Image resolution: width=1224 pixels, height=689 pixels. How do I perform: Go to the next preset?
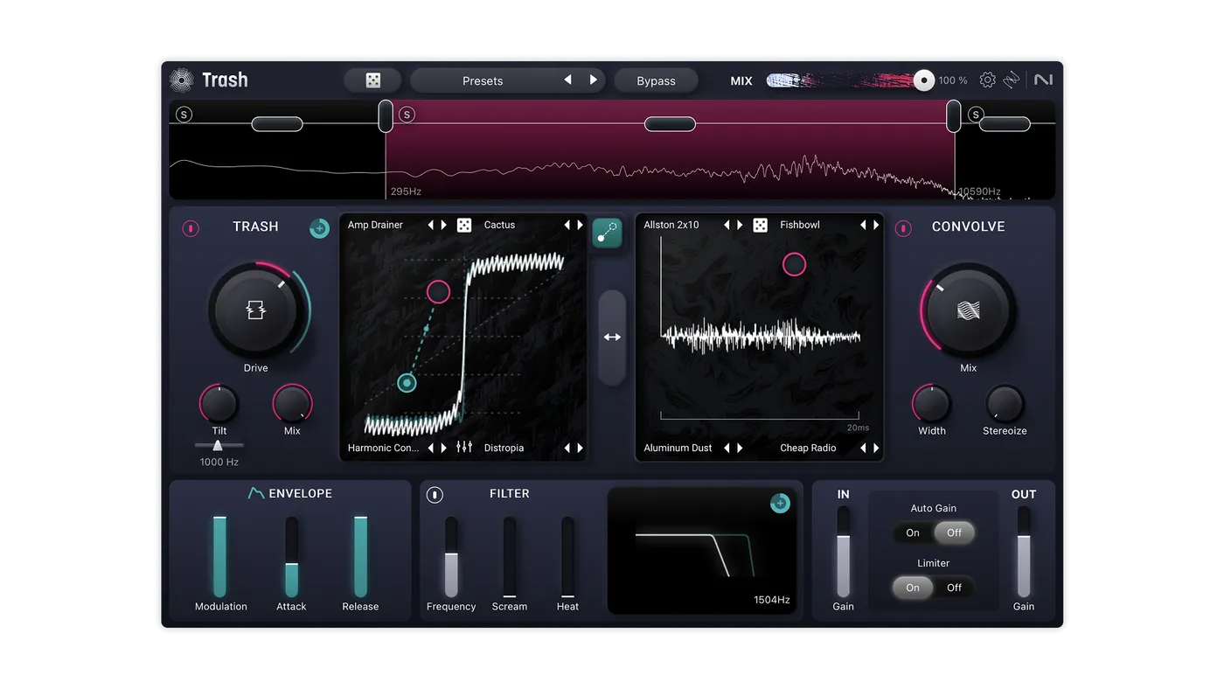pos(594,80)
